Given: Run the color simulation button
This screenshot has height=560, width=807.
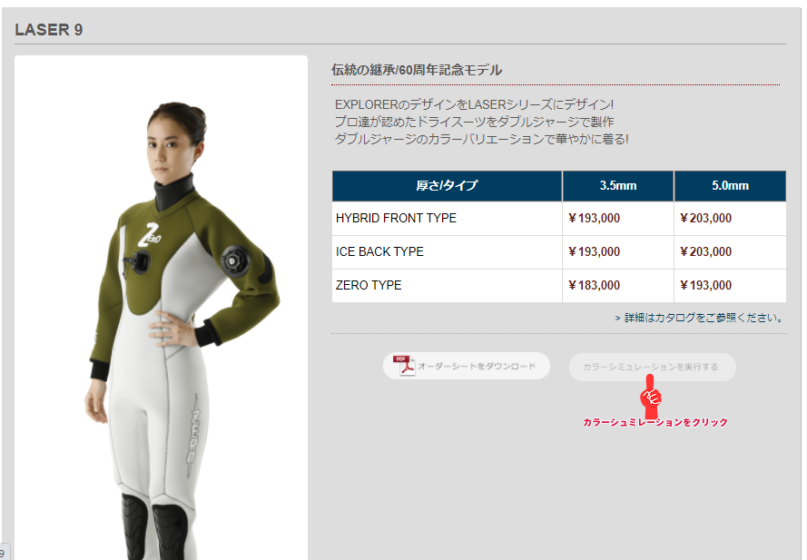Looking at the screenshot, I should tap(652, 367).
